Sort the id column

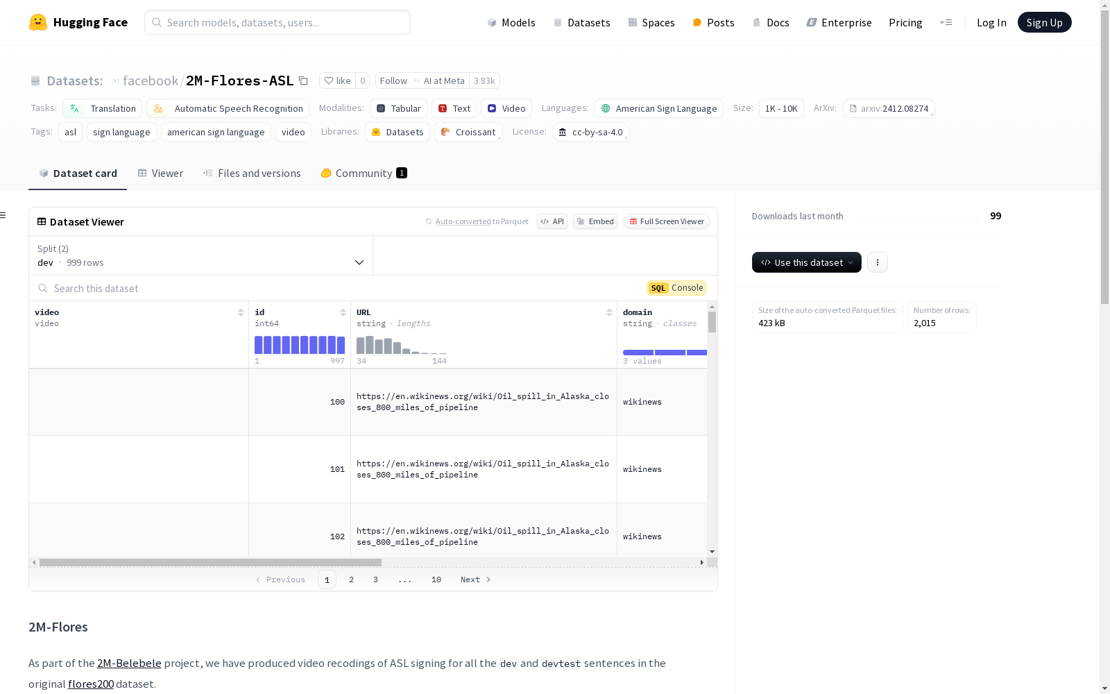point(343,312)
